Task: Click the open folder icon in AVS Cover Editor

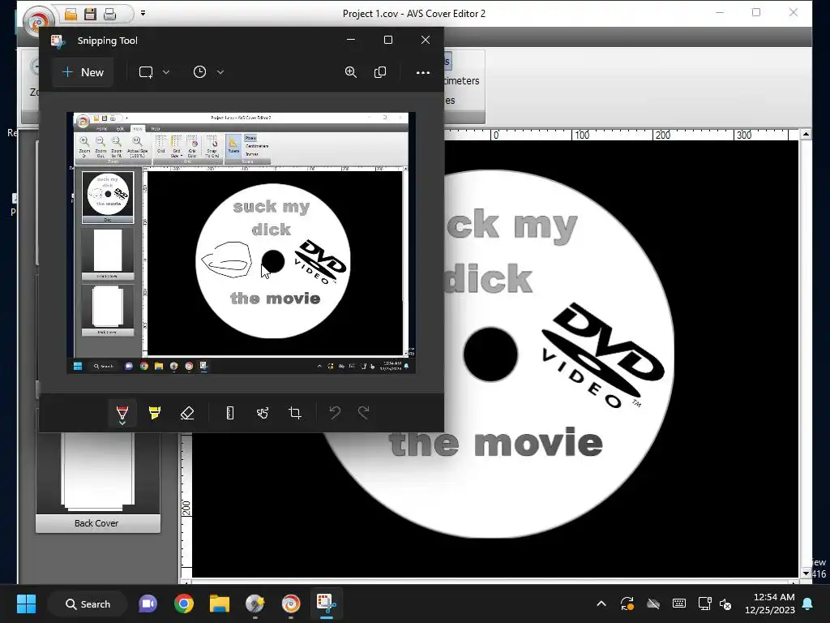Action: (71, 15)
